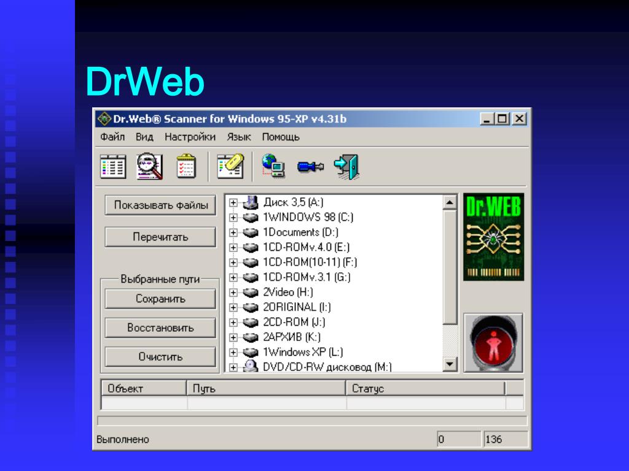This screenshot has width=629, height=471.
Task: Click the Выполнено status bar text
Action: pyautogui.click(x=123, y=440)
